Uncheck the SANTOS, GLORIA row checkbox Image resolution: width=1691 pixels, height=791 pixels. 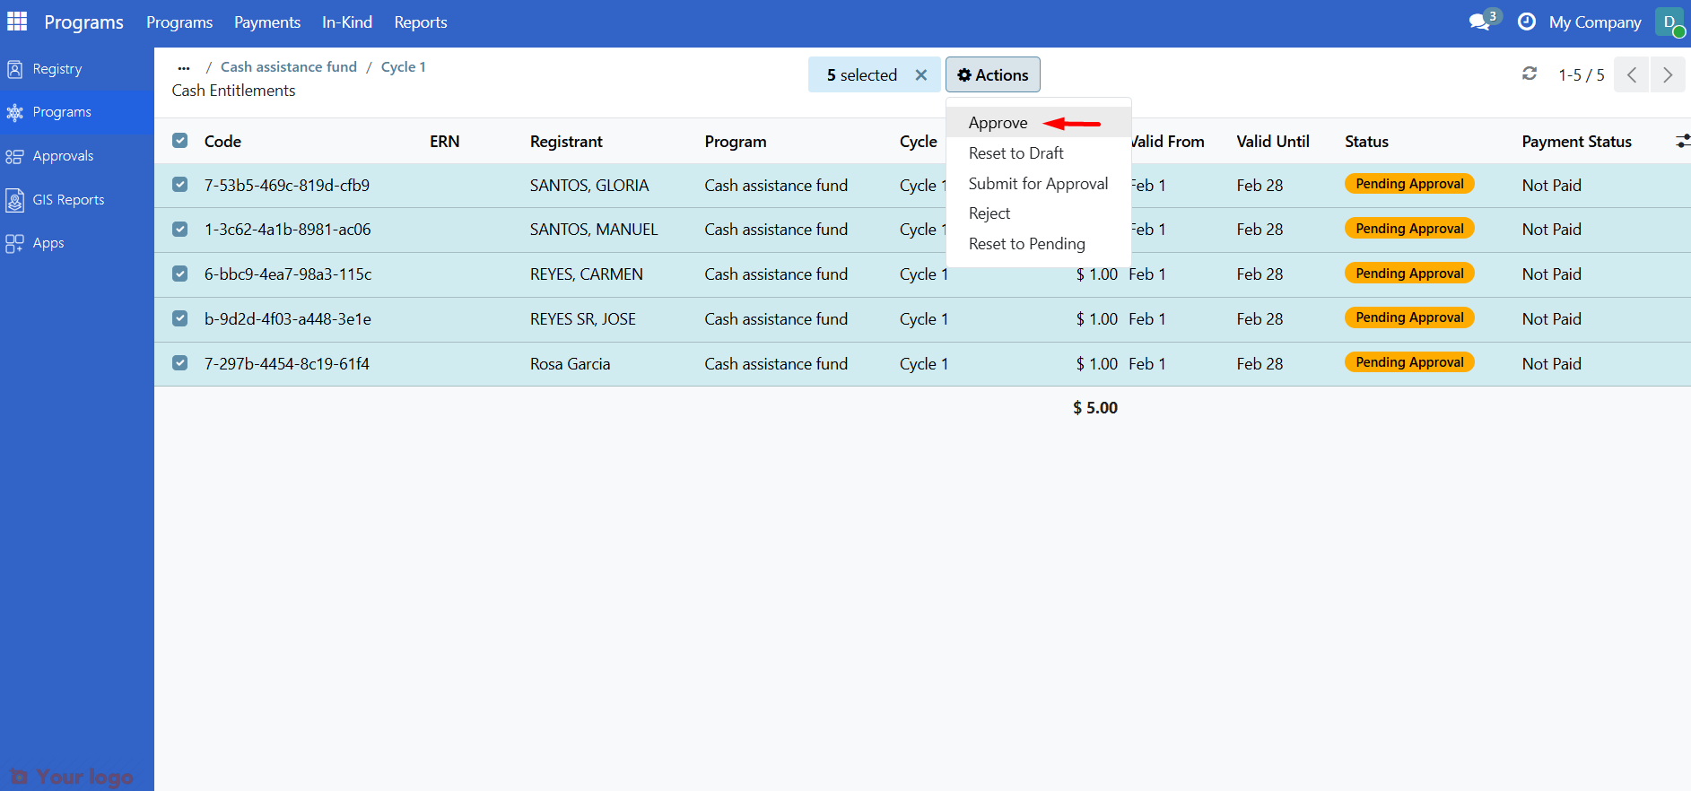tap(180, 185)
